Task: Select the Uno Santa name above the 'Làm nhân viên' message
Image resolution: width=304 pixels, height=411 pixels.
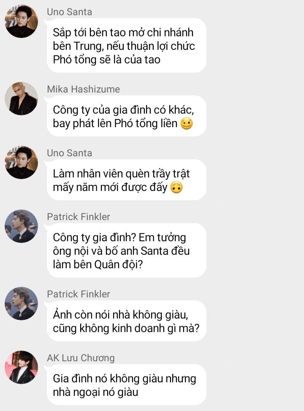Action: coord(69,153)
